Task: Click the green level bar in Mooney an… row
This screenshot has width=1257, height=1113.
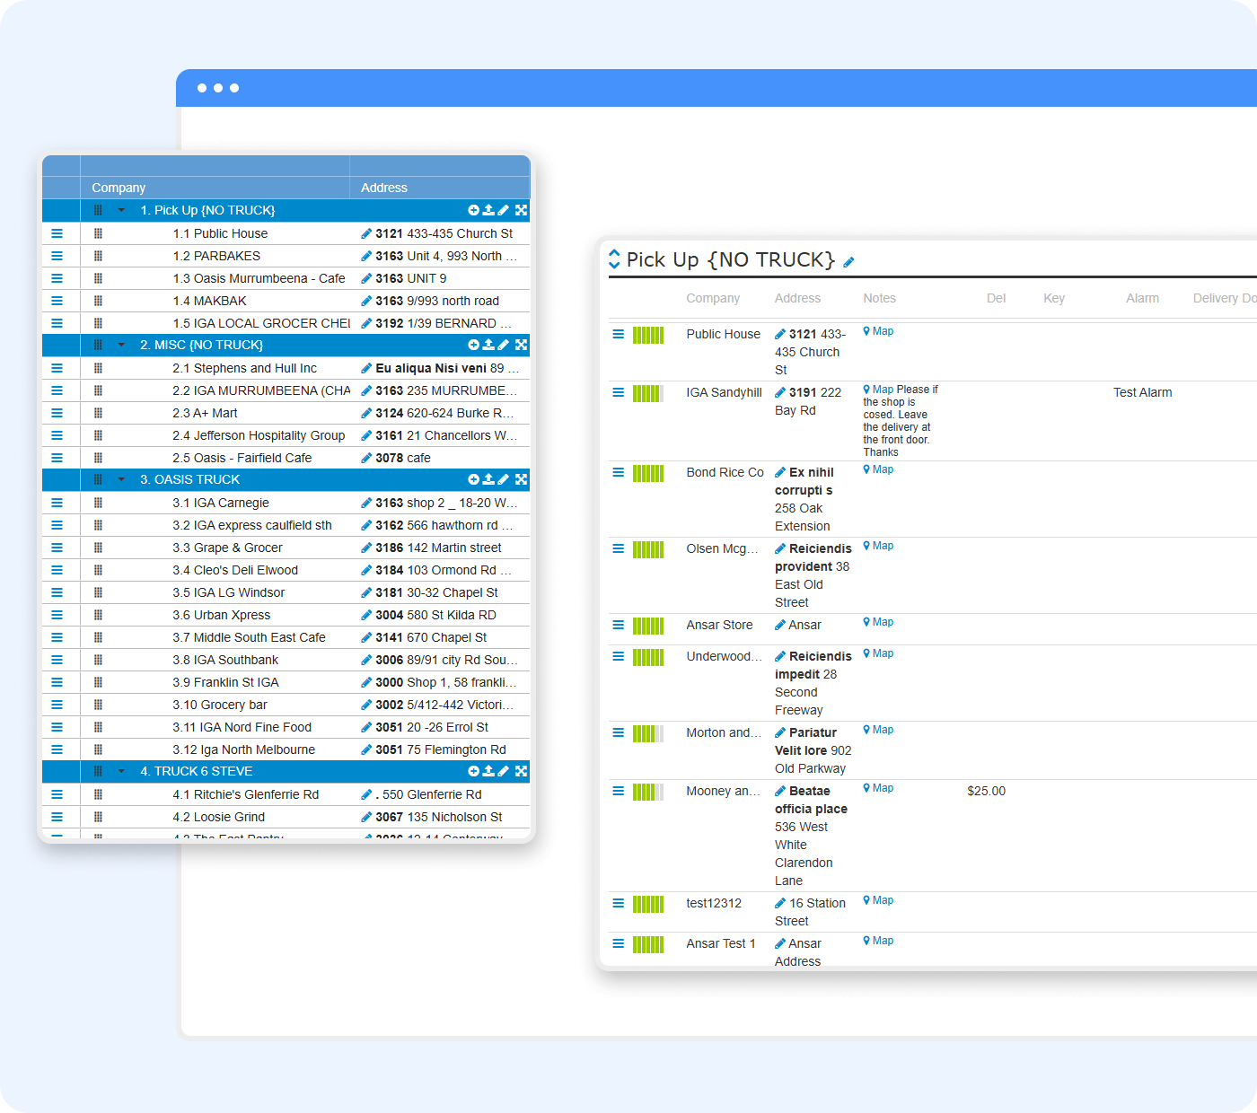Action: [x=648, y=792]
